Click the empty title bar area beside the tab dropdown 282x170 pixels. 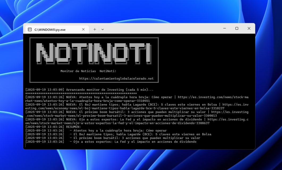coord(159,29)
